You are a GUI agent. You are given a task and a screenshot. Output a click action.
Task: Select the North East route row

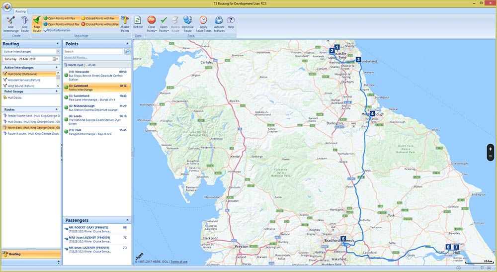tap(31, 128)
